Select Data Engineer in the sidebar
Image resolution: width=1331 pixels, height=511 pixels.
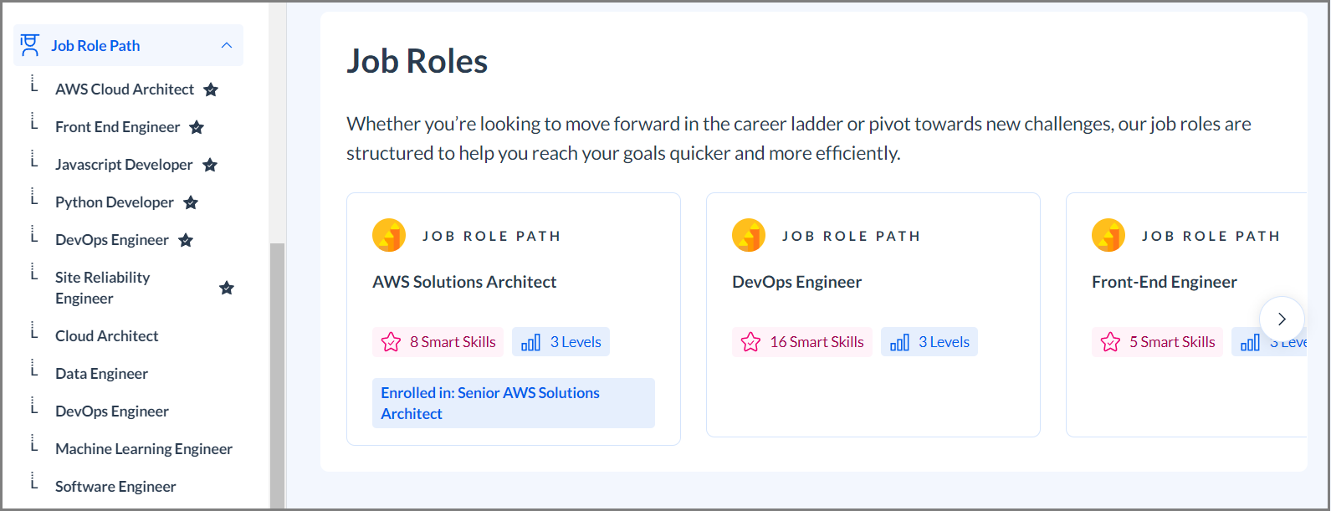pos(101,373)
